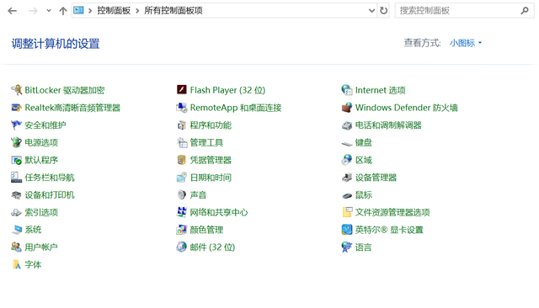Click the Internet 选项 globe icon

(x=347, y=90)
